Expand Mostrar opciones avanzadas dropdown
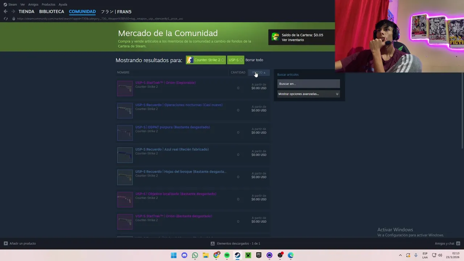Viewport: 464px width, 261px height. [x=308, y=94]
